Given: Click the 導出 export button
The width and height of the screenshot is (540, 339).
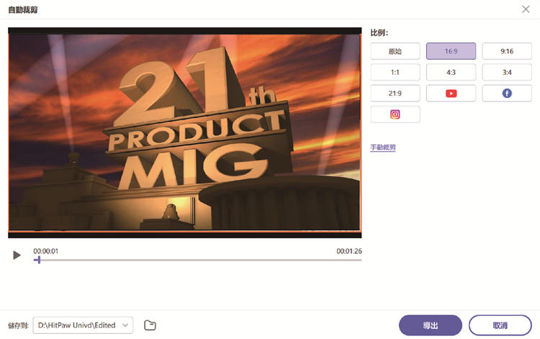Looking at the screenshot, I should point(430,325).
